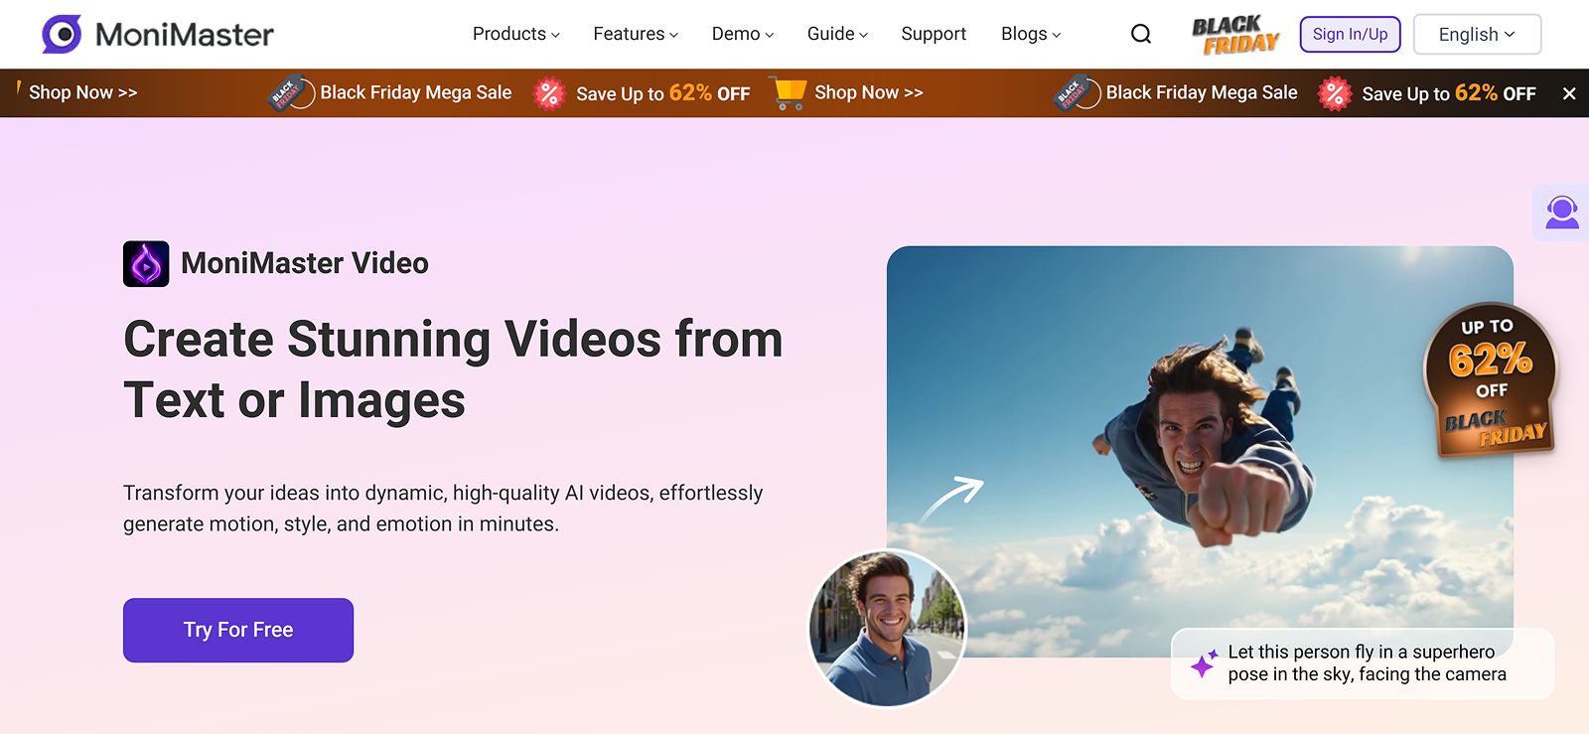Click the shopping cart icon in banner
Viewport: 1589px width, 734px height.
(x=789, y=93)
